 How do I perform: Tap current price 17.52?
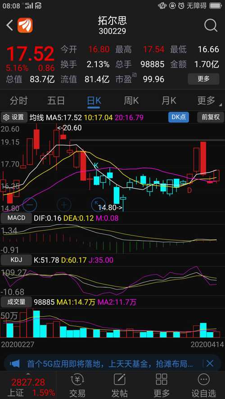(30, 53)
